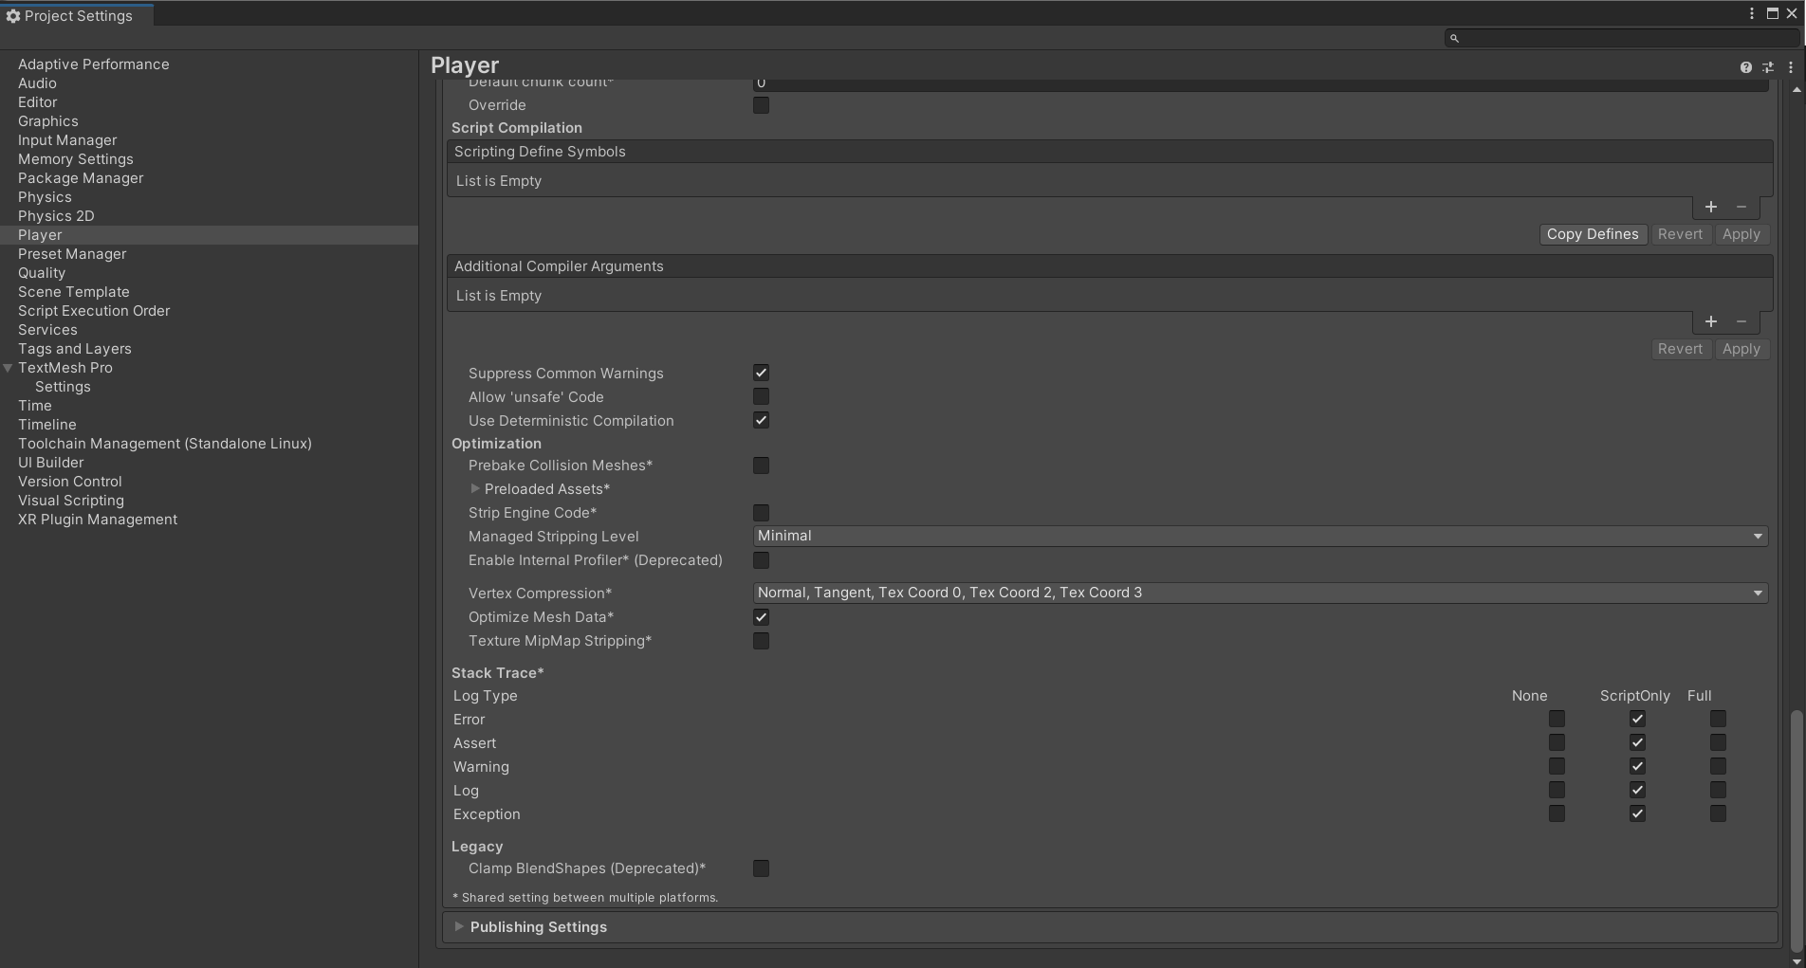Click plus icon under Scripting Define Symbols
1806x968 pixels.
click(x=1711, y=207)
